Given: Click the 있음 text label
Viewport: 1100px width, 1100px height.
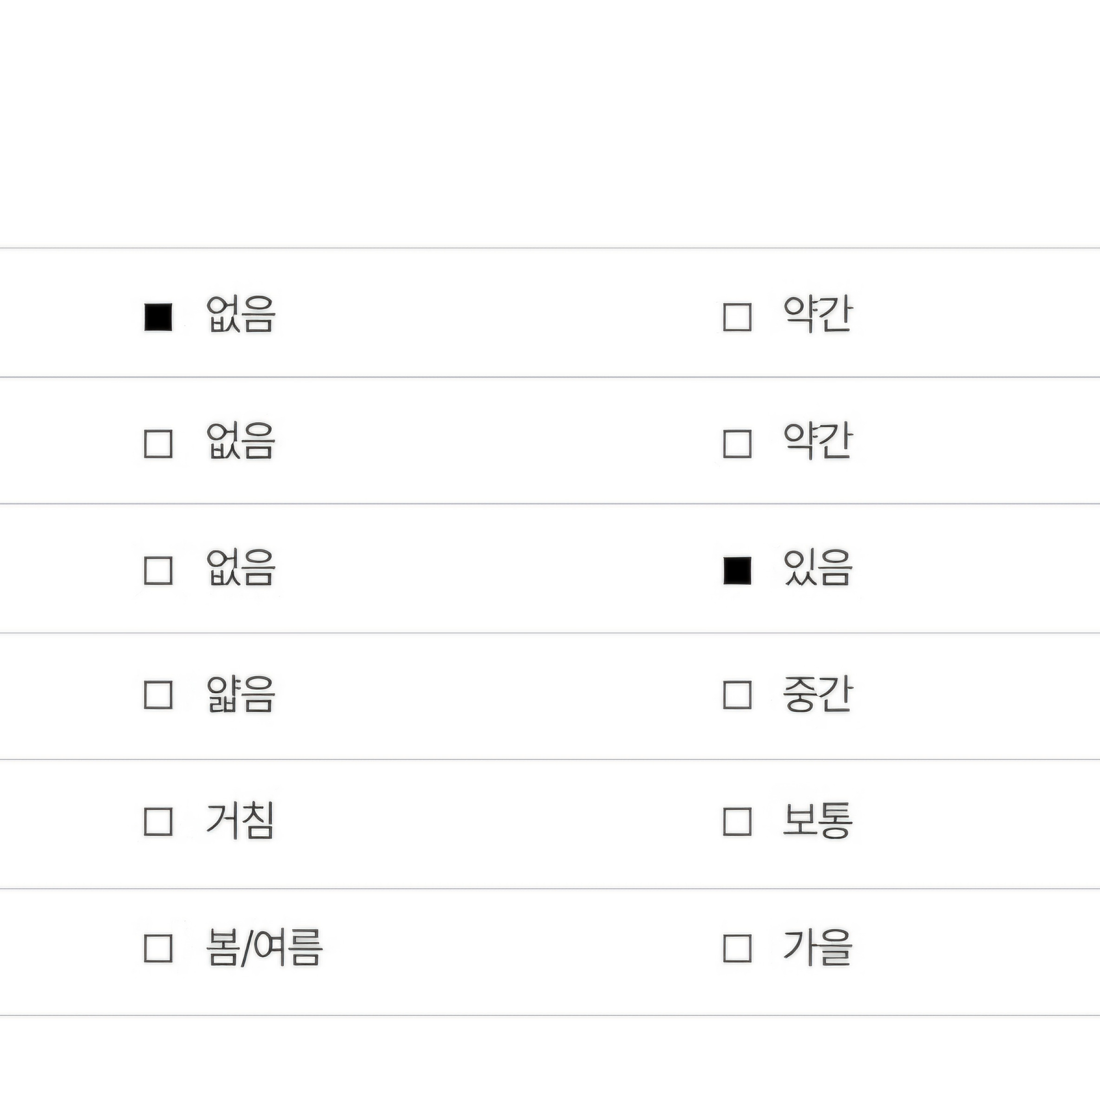Looking at the screenshot, I should pyautogui.click(x=818, y=568).
